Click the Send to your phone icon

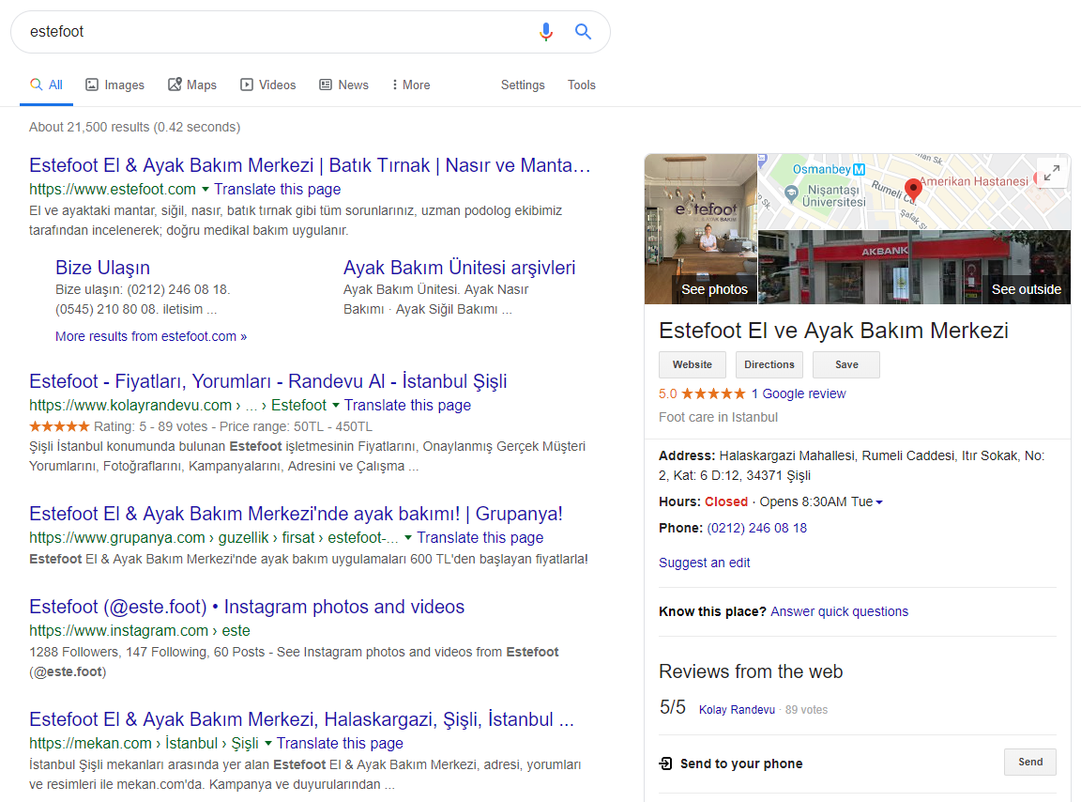click(x=665, y=763)
